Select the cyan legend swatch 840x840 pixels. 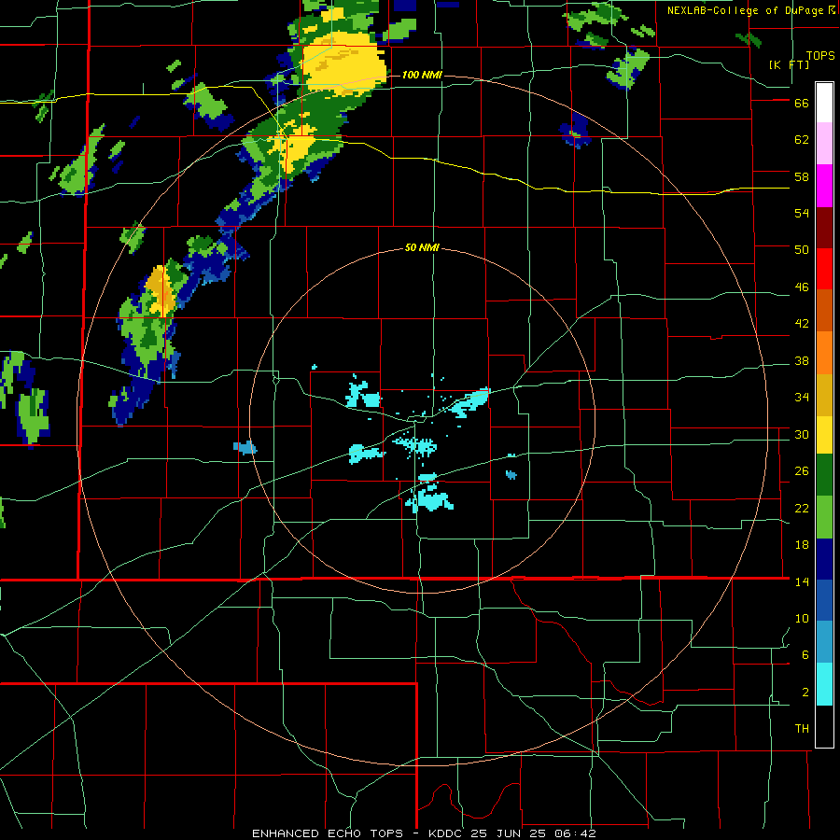click(x=824, y=684)
